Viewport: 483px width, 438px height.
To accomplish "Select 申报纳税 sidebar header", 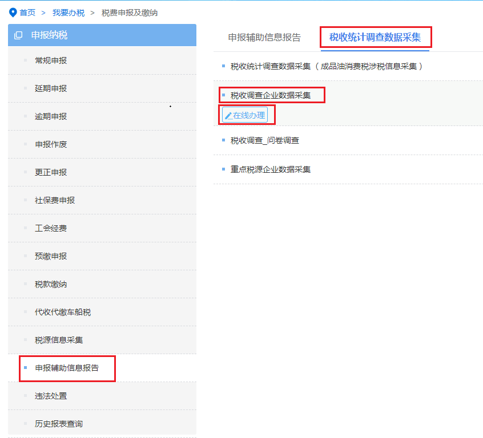I will 102,35.
